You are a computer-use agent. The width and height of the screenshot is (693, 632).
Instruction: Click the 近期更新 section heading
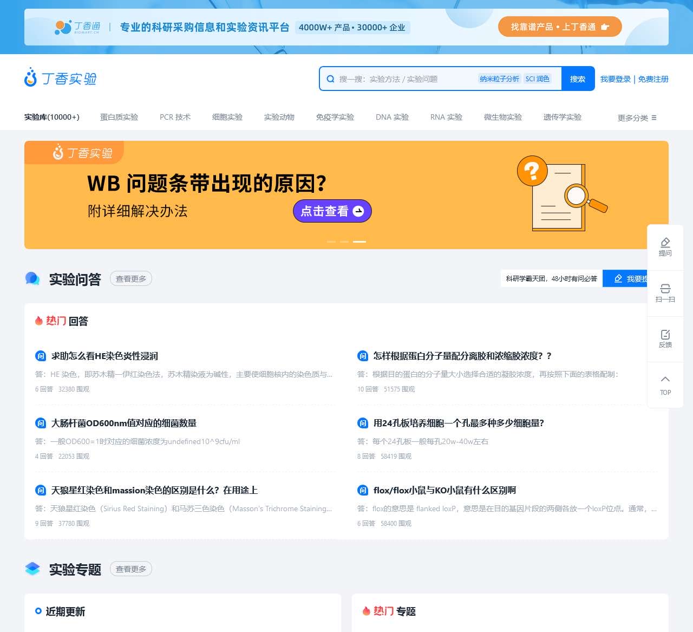(x=66, y=611)
